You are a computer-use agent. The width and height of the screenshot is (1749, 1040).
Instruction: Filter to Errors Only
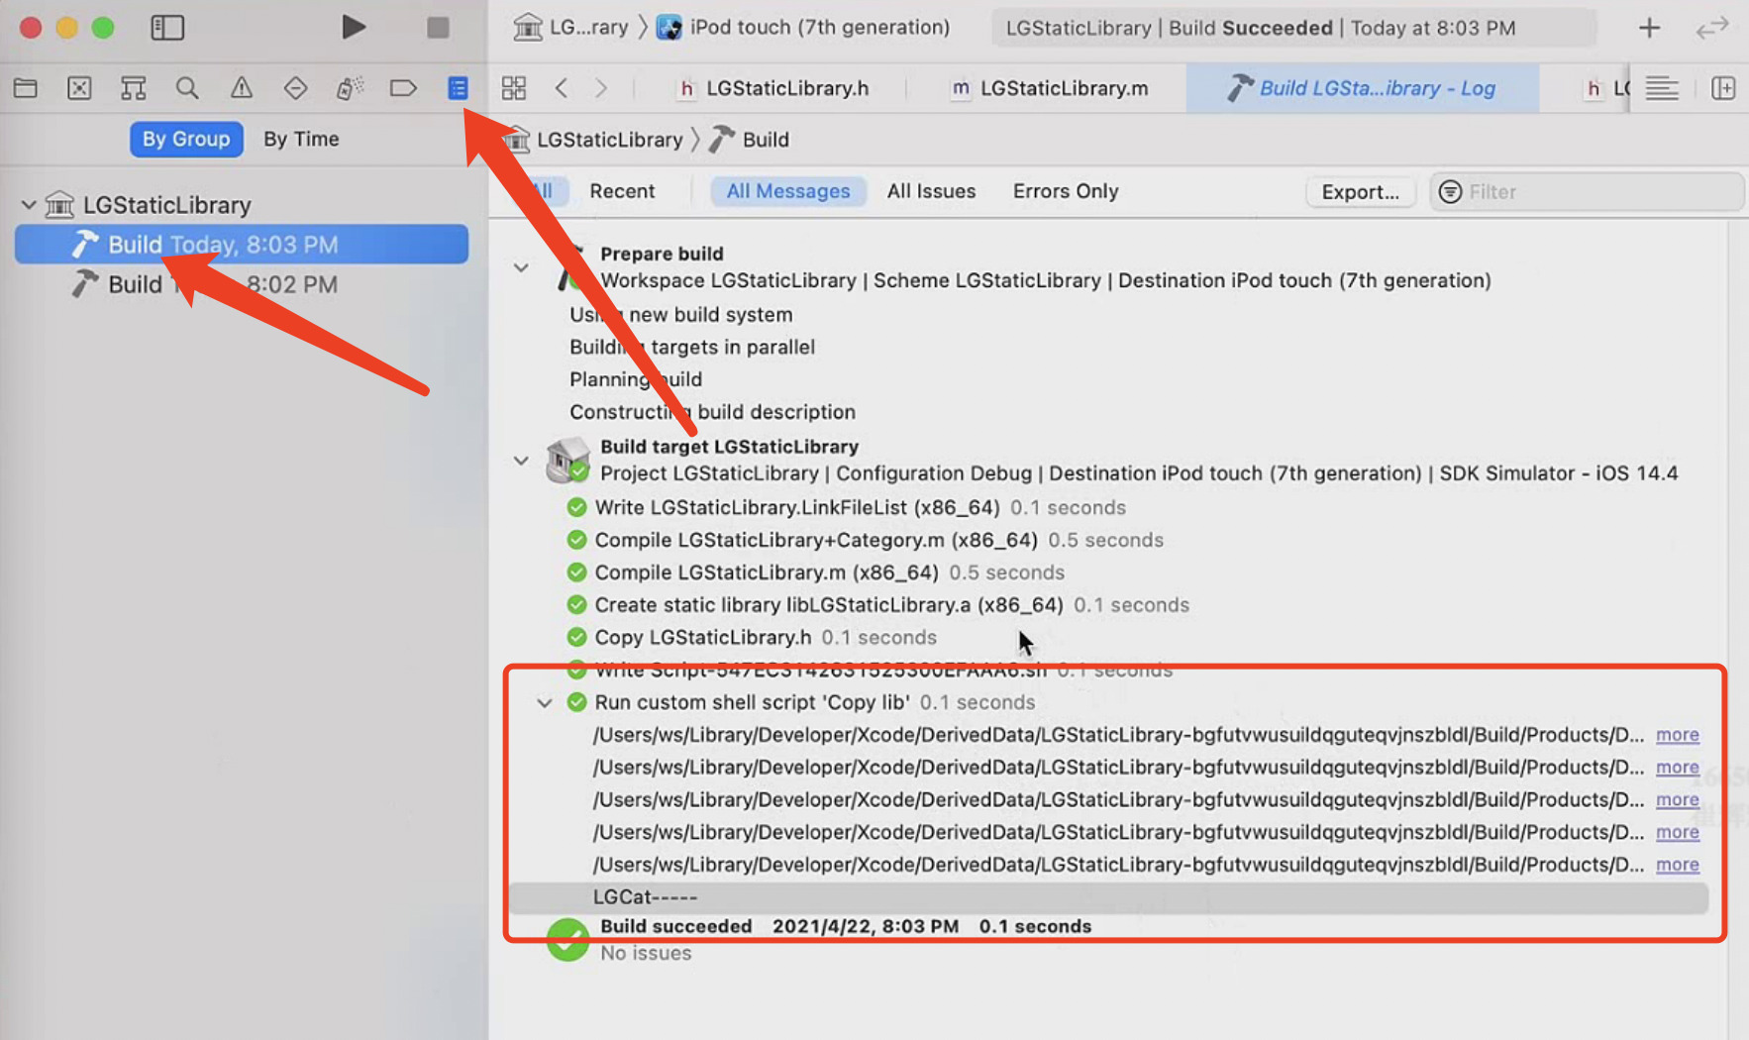tap(1066, 191)
